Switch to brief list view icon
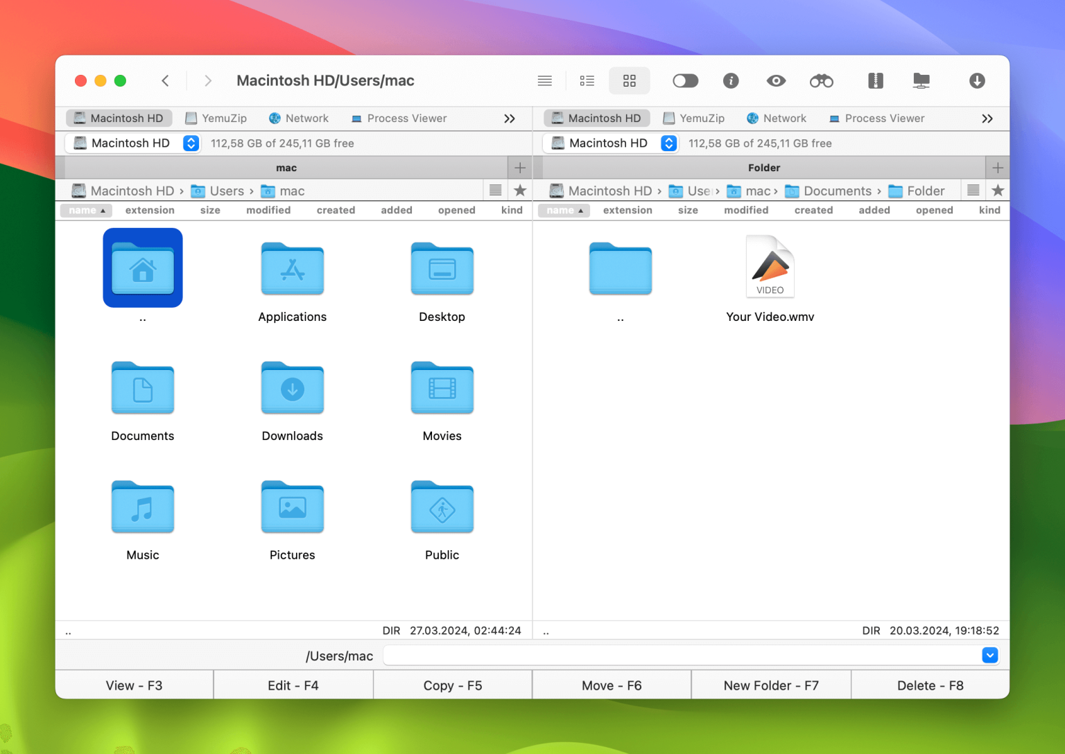 coord(587,80)
